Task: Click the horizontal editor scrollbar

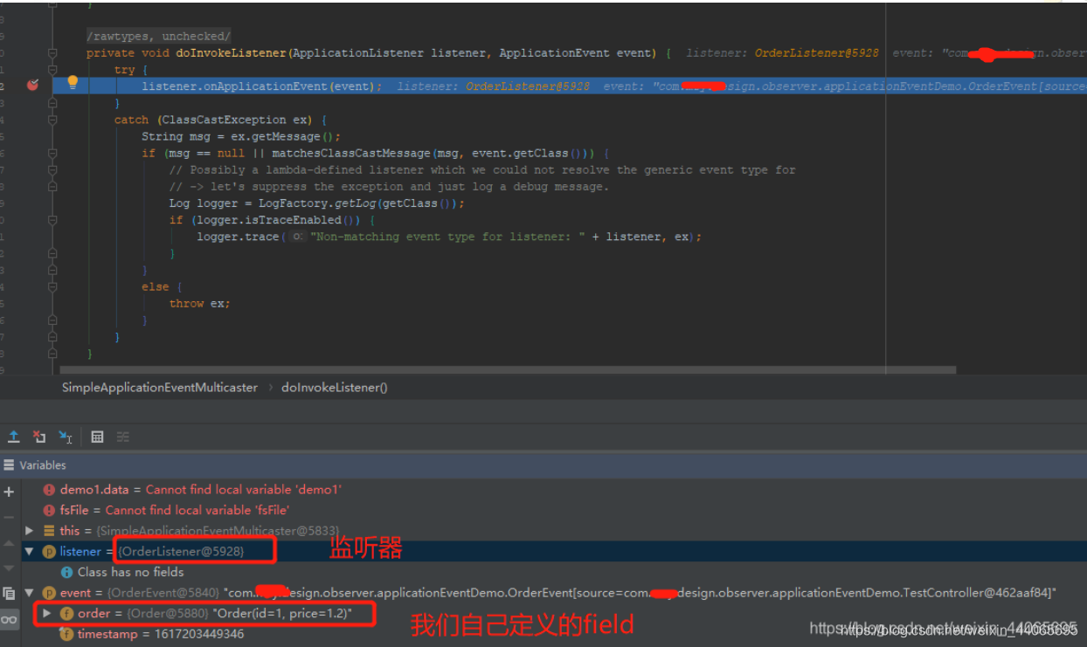Action: pyautogui.click(x=509, y=370)
